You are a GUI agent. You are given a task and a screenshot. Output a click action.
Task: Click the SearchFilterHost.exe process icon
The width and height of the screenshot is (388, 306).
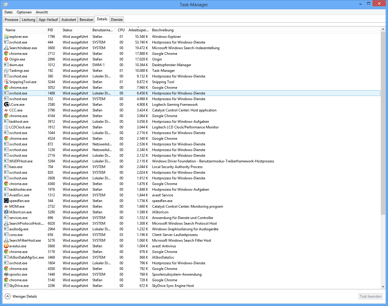click(6, 240)
